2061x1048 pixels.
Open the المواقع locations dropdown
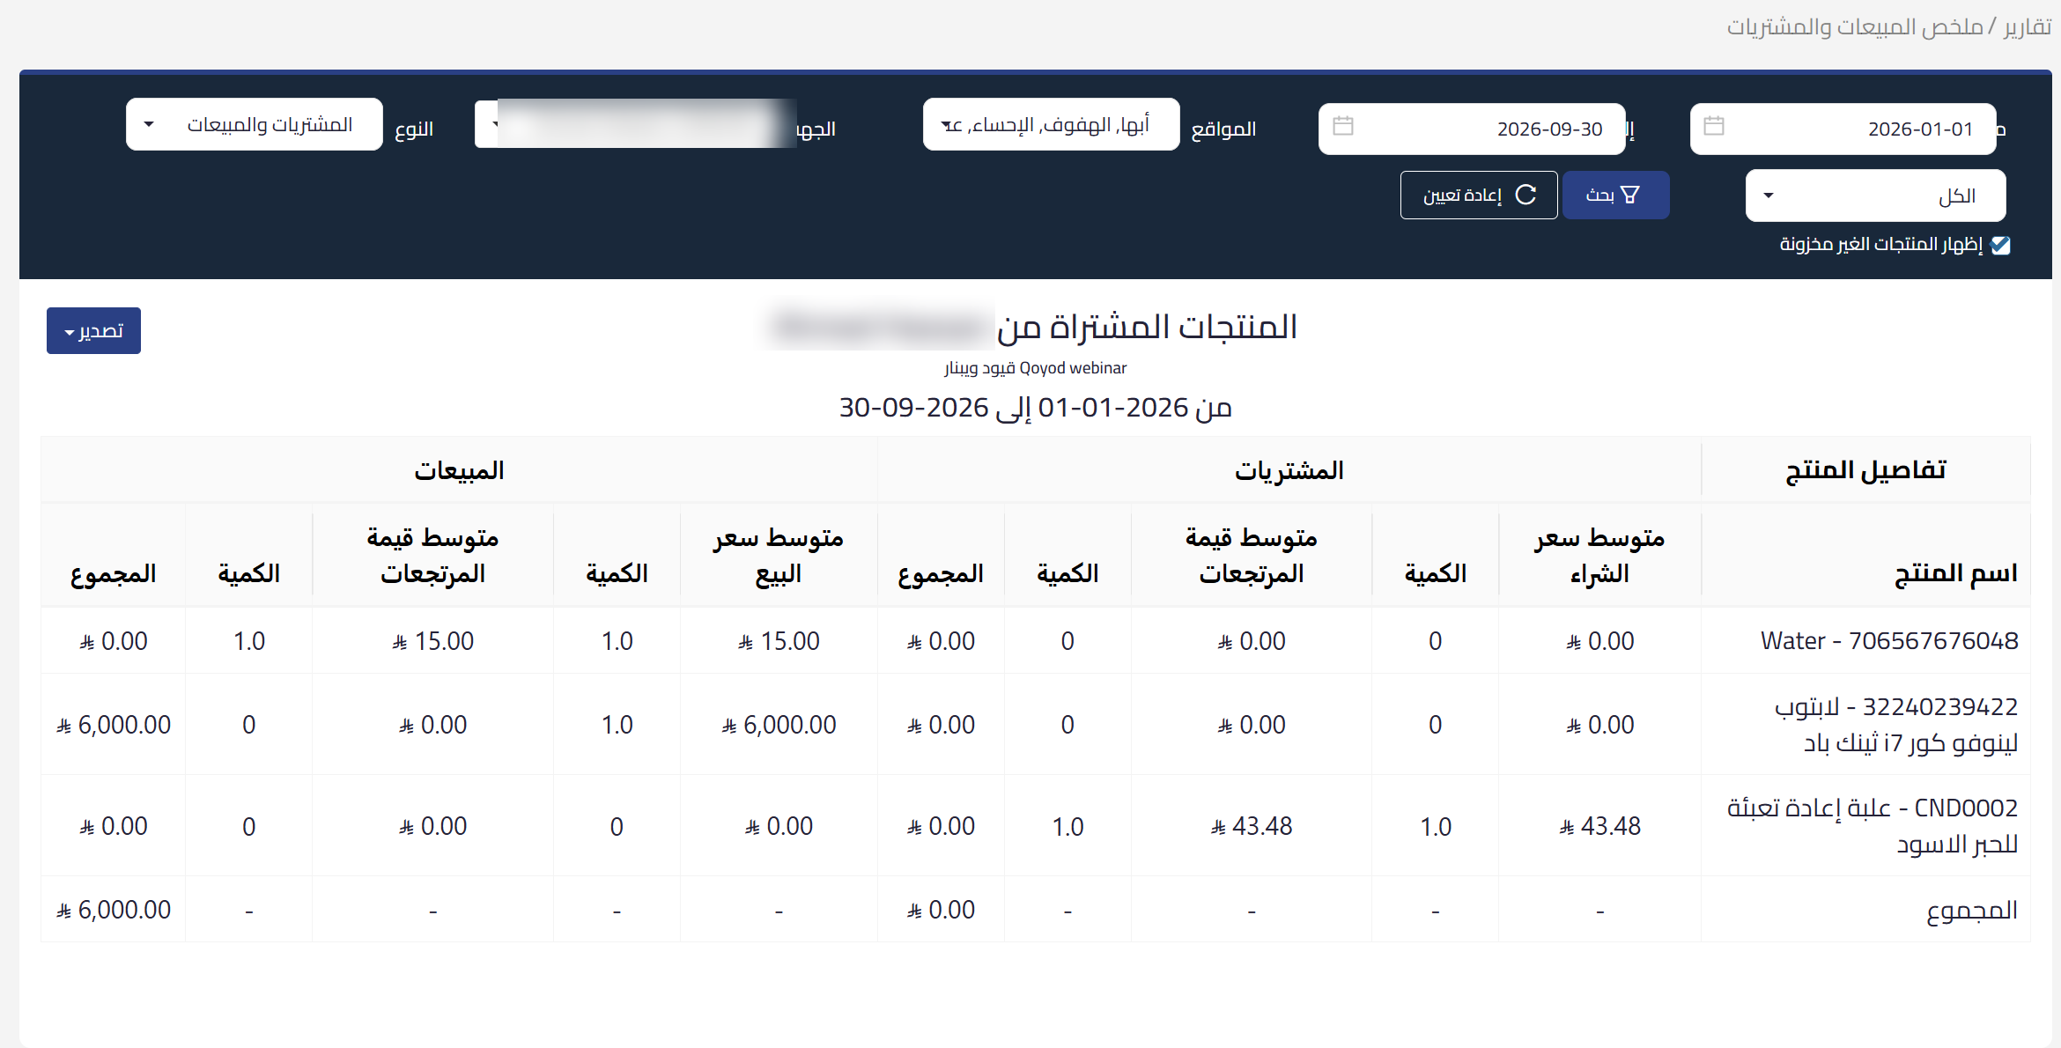tap(1051, 125)
